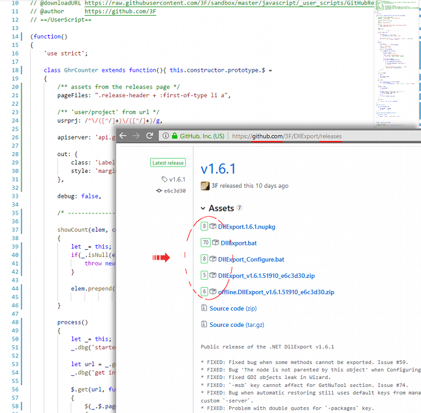The height and width of the screenshot is (413, 421).
Task: Click the process() method name
Action: pos(72,322)
